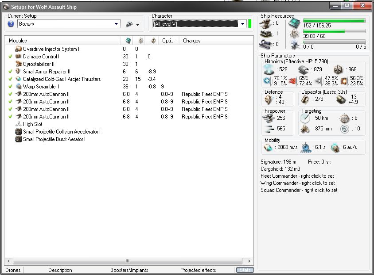Click the ship setup actions icon
The width and height of the screenshot is (374, 275).
click(x=129, y=24)
